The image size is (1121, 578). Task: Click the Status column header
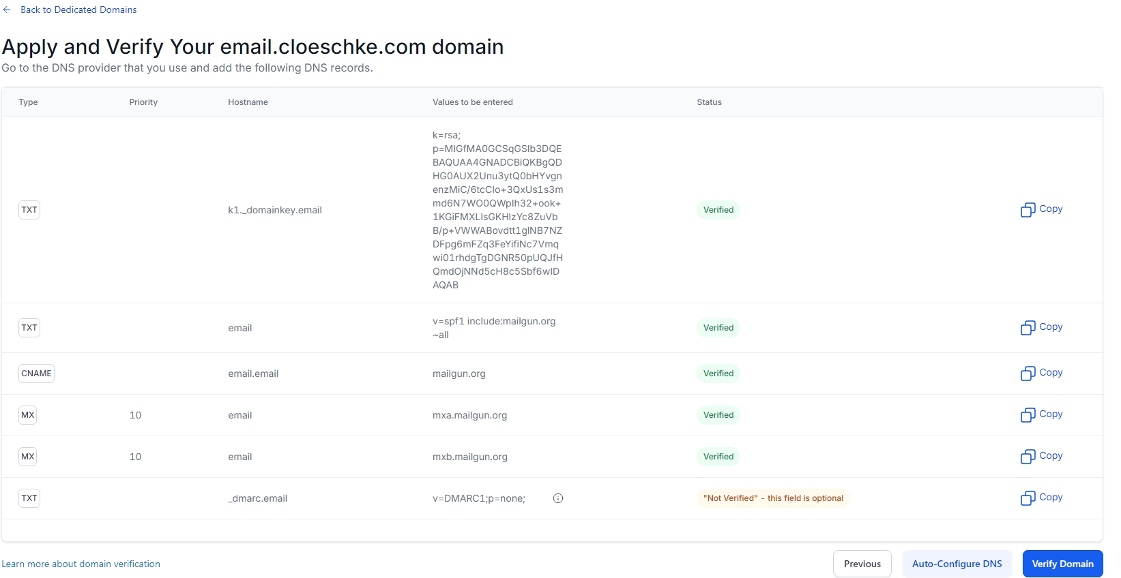709,102
